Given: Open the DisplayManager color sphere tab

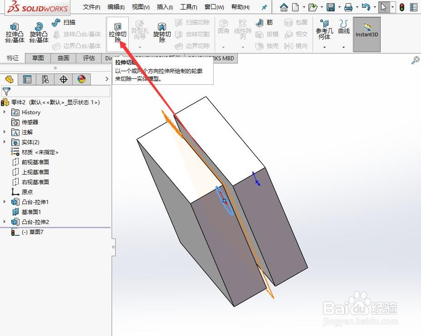Looking at the screenshot, I should coord(82,79).
